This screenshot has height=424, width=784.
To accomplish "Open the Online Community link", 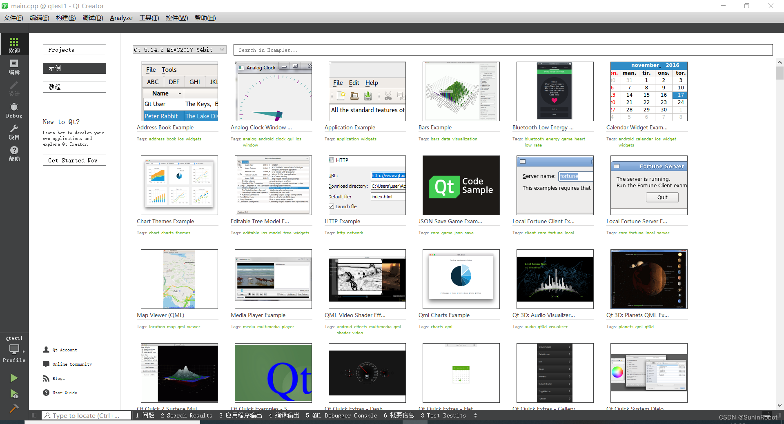I will [72, 364].
